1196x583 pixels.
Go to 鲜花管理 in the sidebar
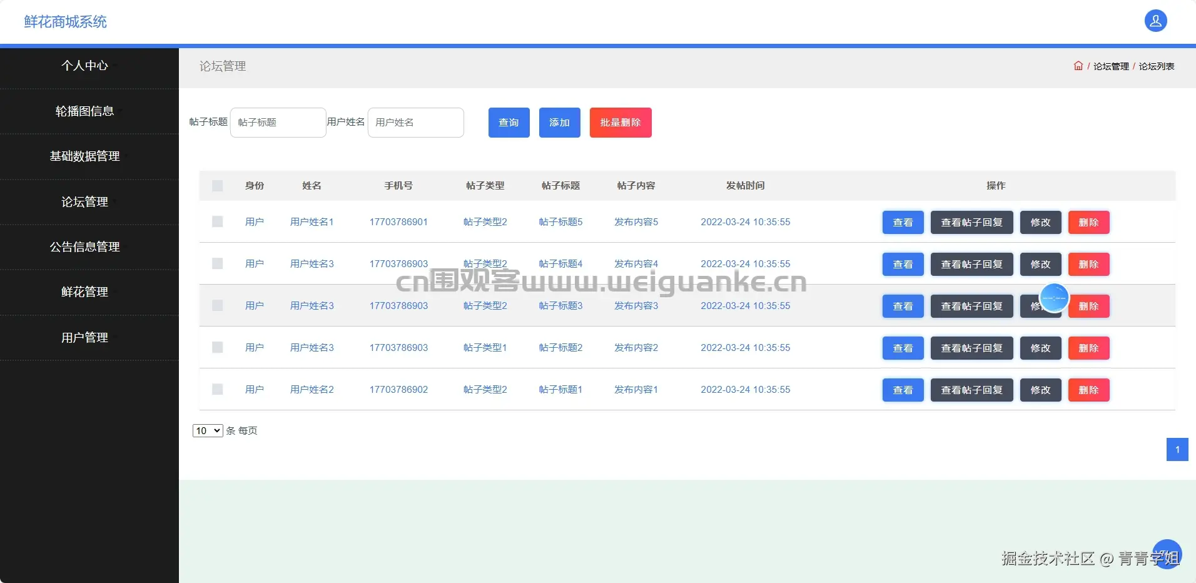pyautogui.click(x=84, y=292)
